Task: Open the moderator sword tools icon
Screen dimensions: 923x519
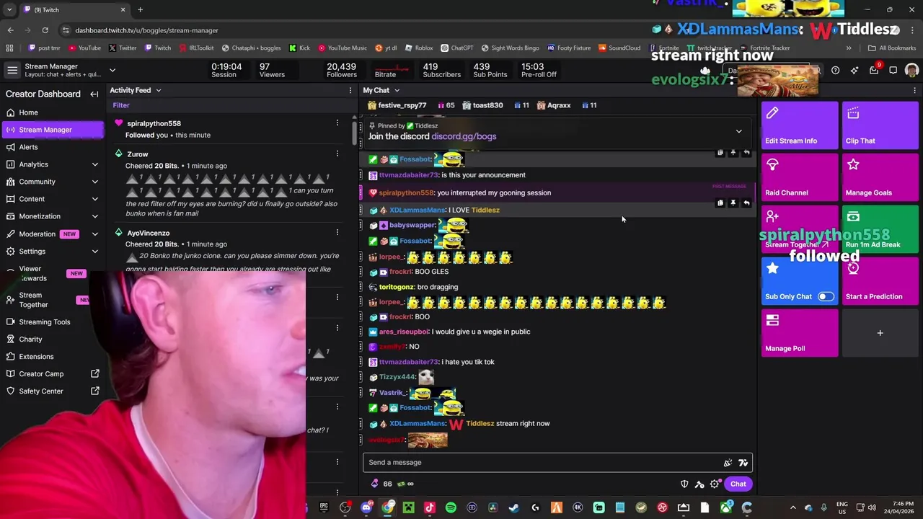Action: click(x=699, y=484)
